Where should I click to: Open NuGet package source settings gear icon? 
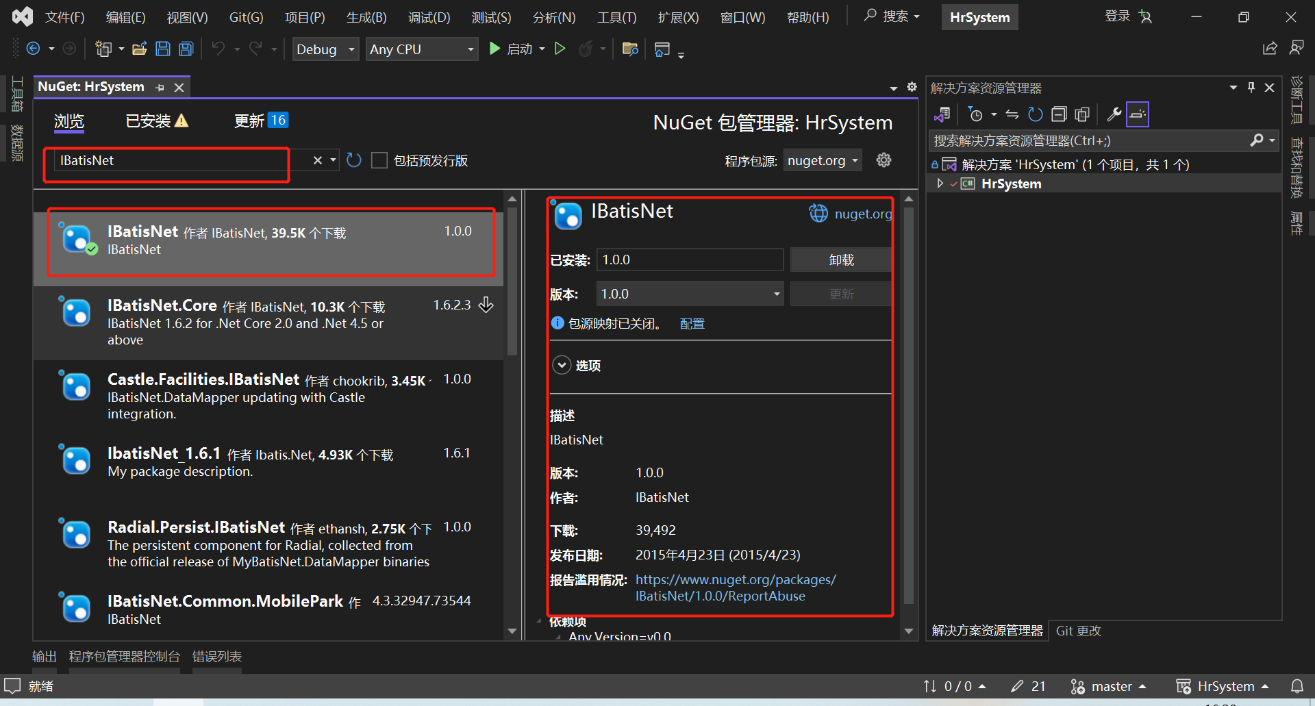(884, 160)
